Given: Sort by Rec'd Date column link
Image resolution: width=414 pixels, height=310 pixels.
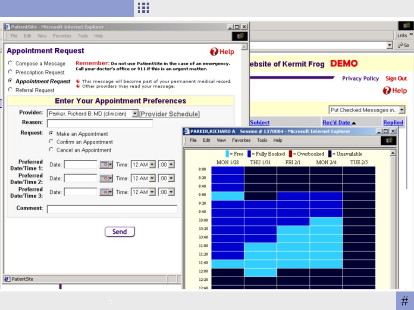Looking at the screenshot, I should (336, 123).
